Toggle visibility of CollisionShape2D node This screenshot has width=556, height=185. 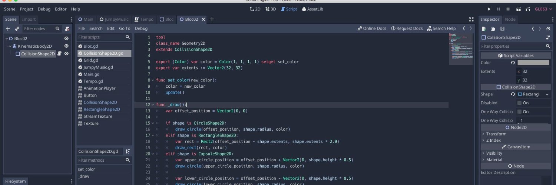point(66,54)
